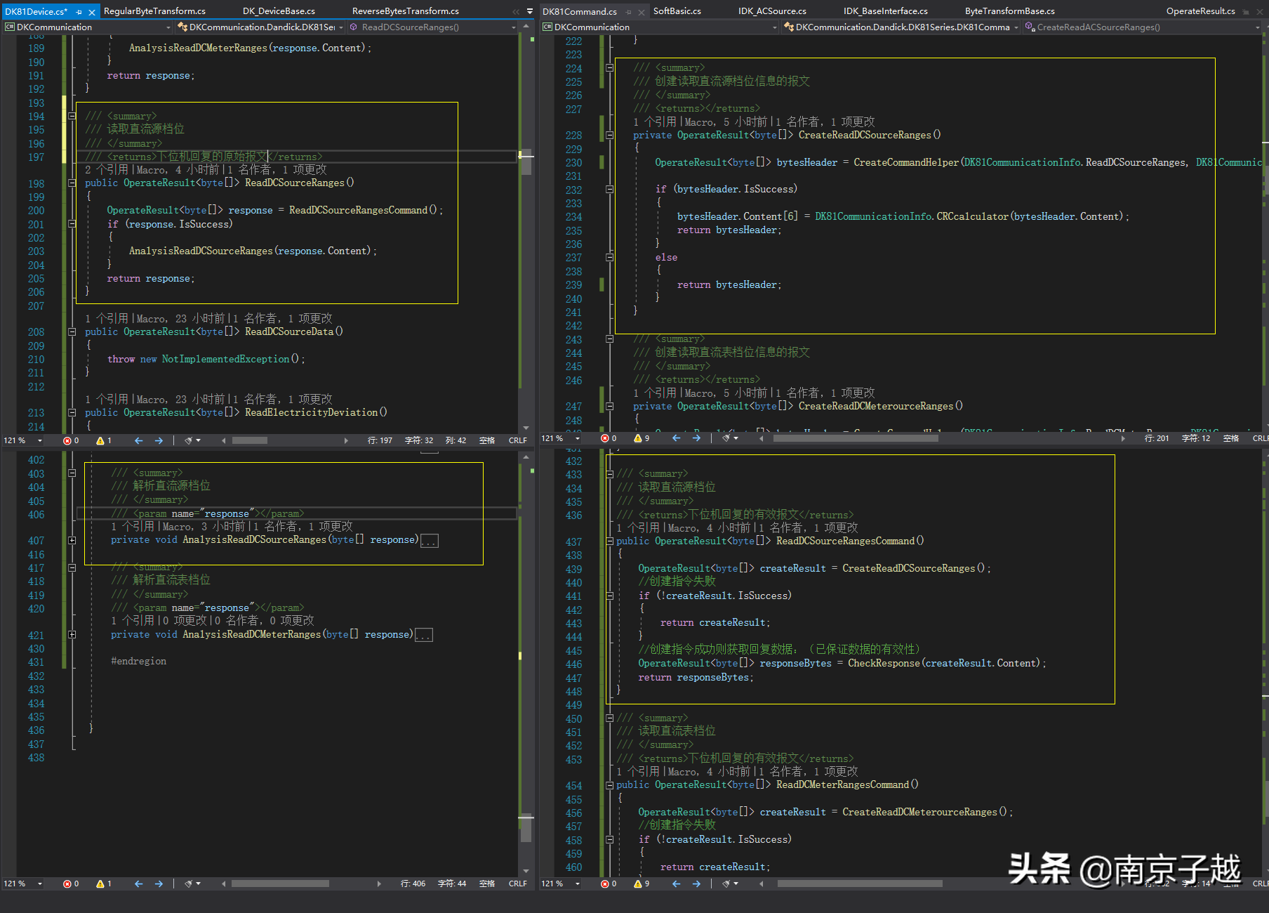Navigate backward using the left arrow in top-left pane
1269x913 pixels.
pos(138,441)
